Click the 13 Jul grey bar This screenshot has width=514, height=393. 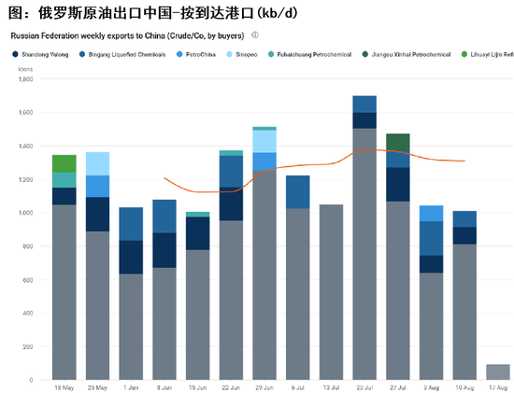click(331, 292)
